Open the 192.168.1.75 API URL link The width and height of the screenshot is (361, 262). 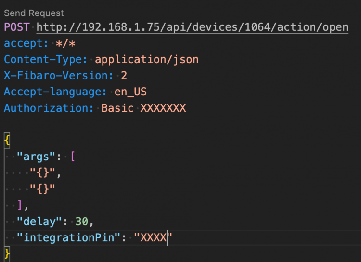[x=192, y=27]
